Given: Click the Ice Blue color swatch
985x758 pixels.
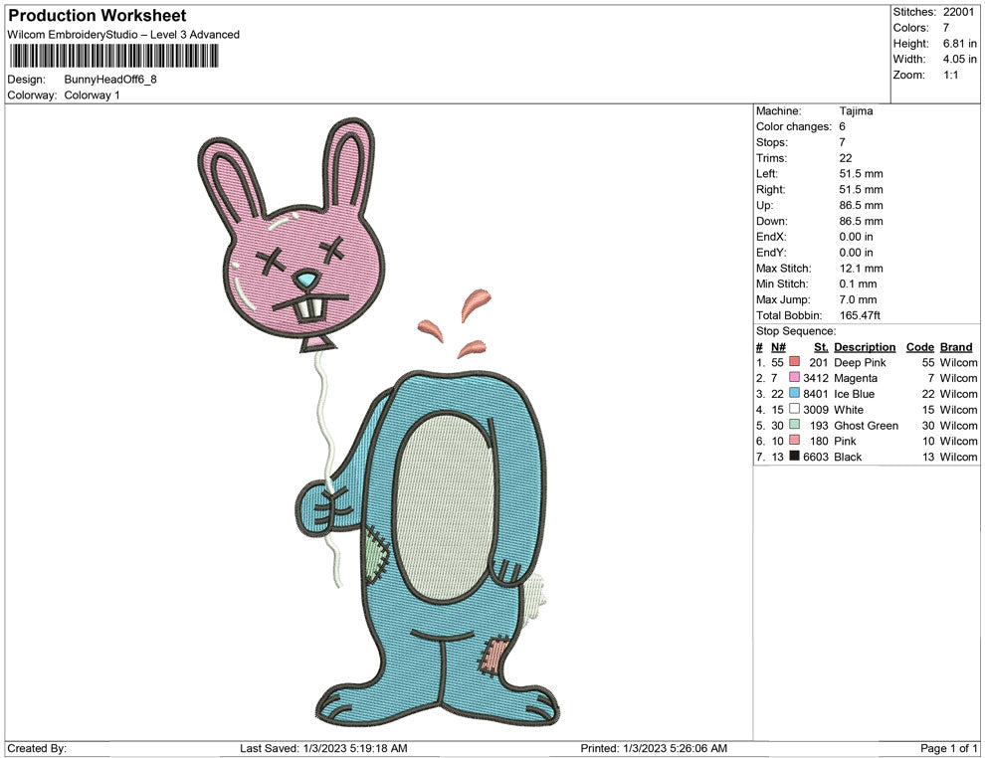Looking at the screenshot, I should click(x=794, y=393).
